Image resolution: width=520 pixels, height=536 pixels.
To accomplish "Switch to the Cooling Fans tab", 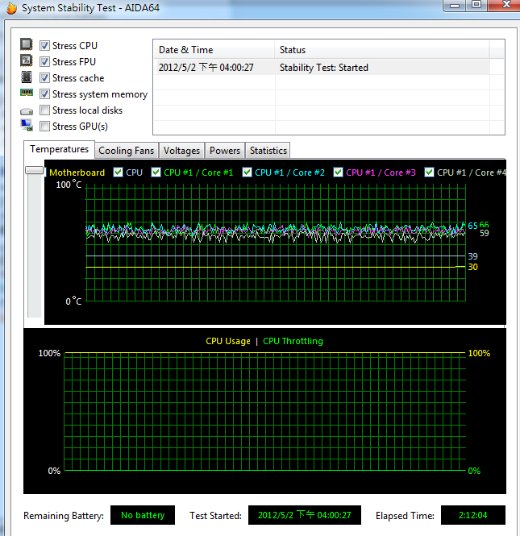I will (x=126, y=151).
